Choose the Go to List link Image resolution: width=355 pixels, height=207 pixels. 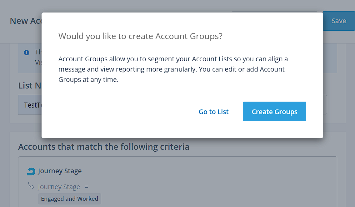point(213,112)
